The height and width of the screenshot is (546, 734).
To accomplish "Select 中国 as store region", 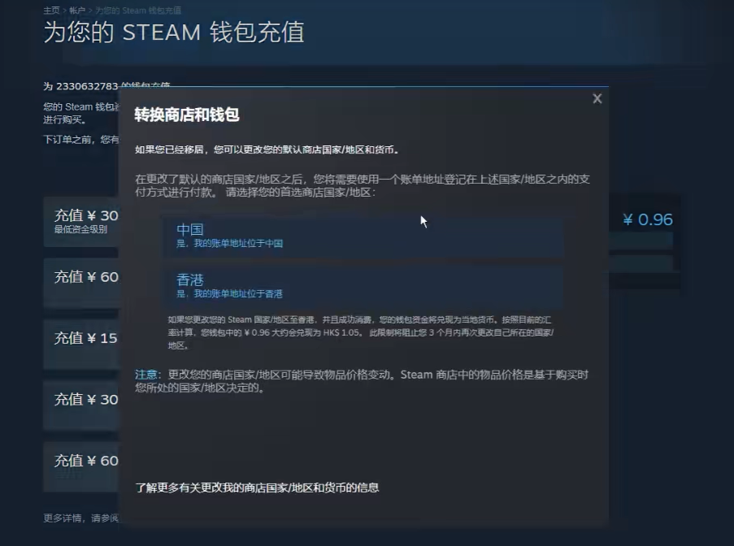I will (x=363, y=236).
